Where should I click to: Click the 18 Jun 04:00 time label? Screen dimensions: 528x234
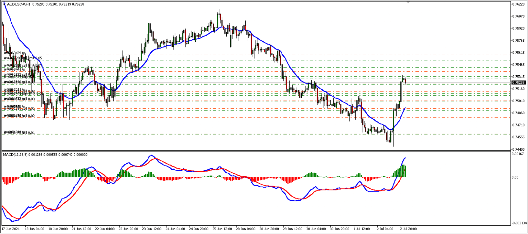(35, 229)
